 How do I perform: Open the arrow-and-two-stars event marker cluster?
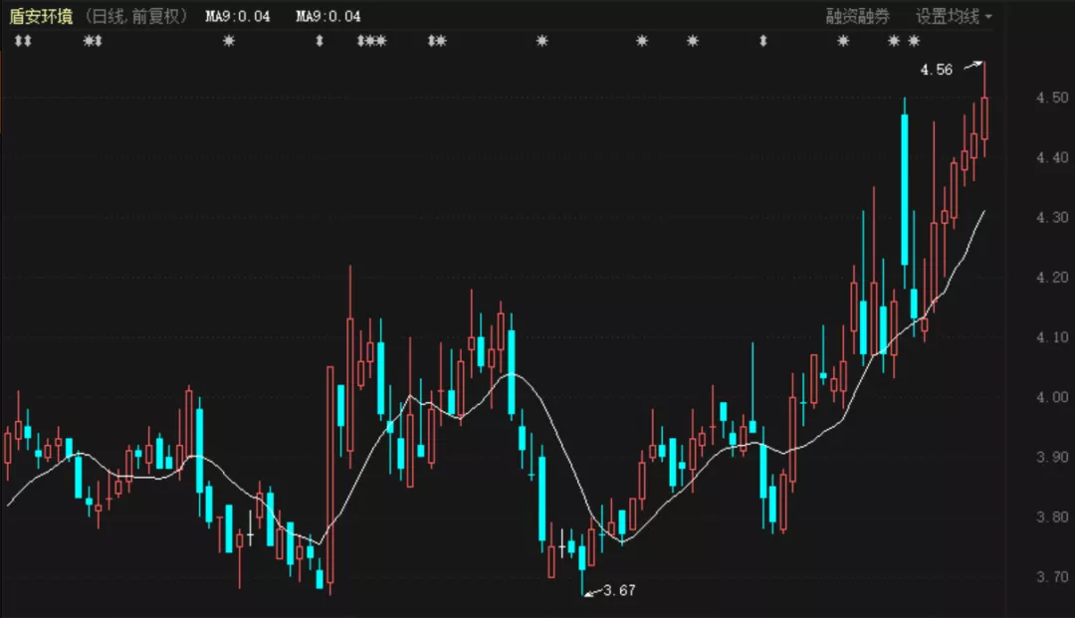click(x=372, y=41)
